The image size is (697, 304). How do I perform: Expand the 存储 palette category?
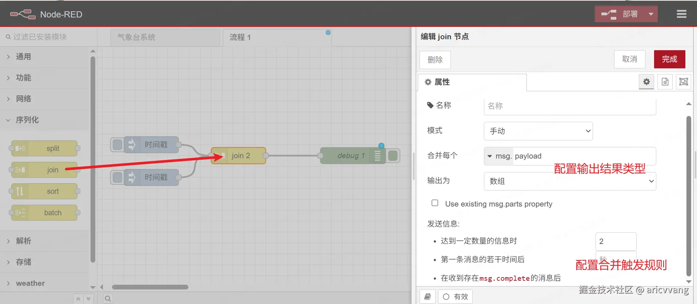(44, 262)
